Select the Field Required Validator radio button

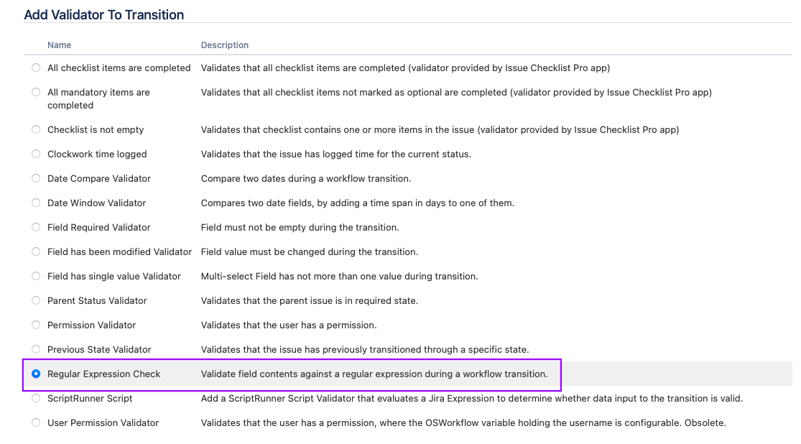[x=36, y=227]
